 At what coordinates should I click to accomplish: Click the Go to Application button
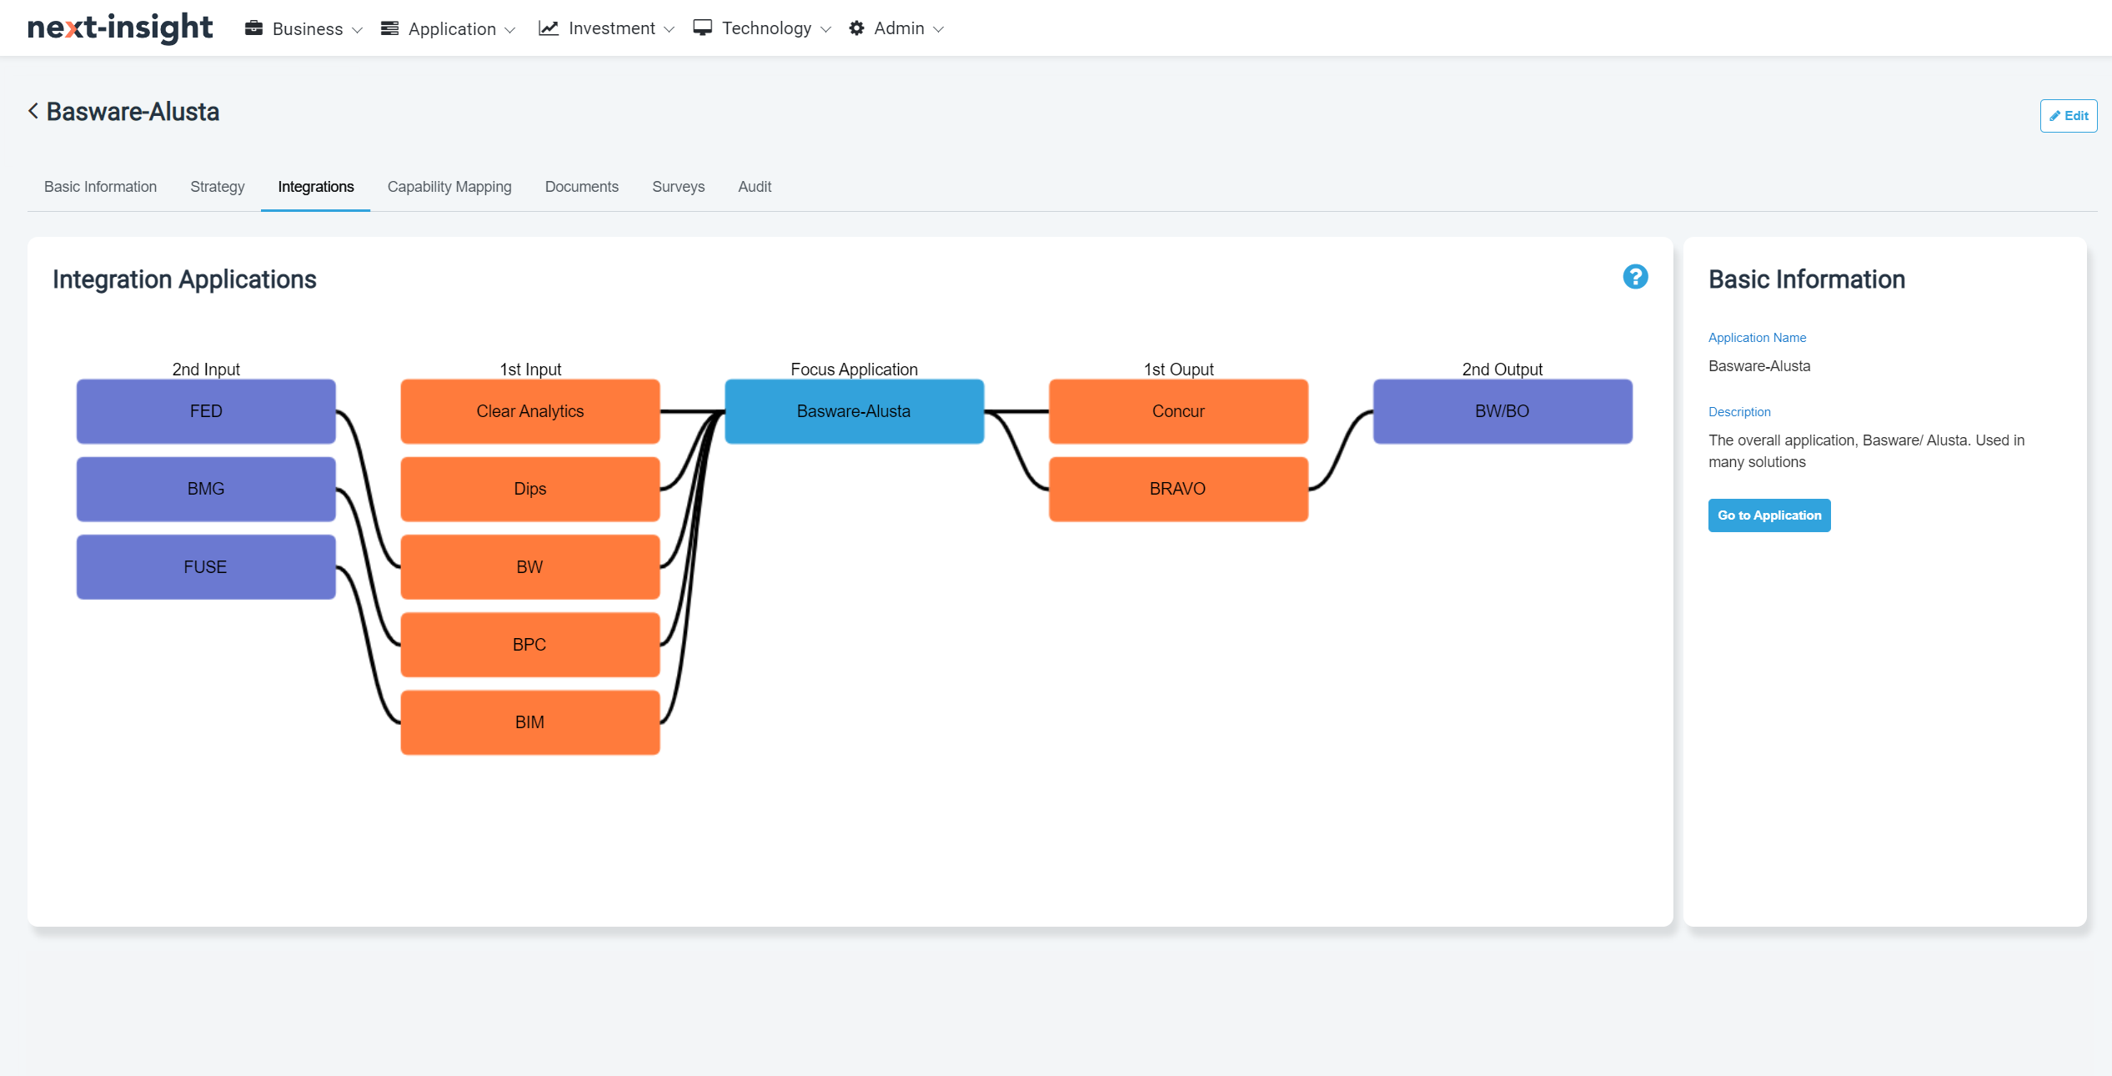(1769, 515)
